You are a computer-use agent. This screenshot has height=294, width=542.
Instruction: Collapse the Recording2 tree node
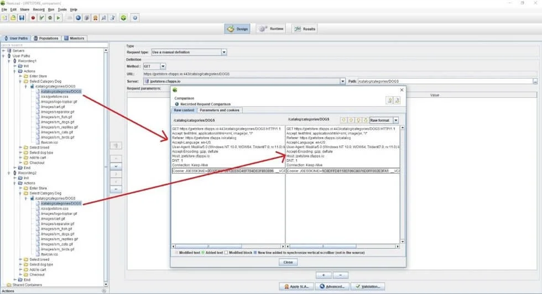point(9,173)
